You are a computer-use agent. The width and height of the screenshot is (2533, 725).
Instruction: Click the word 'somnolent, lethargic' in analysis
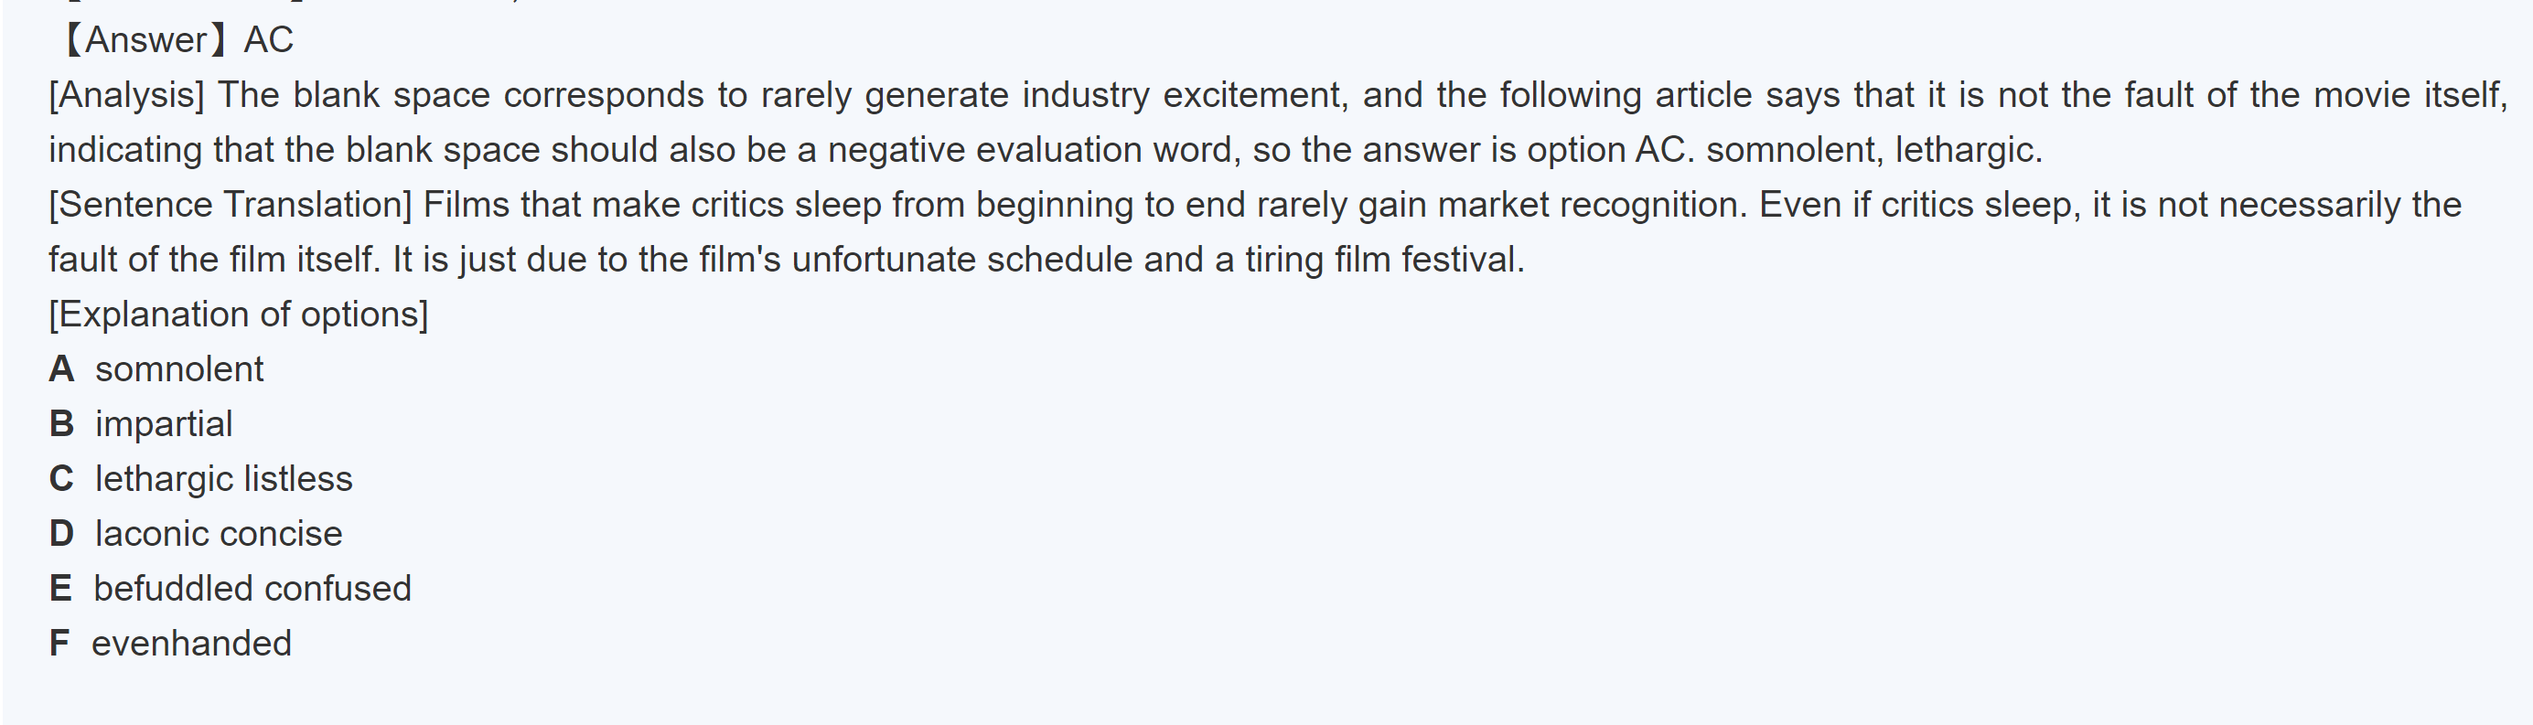coord(1873,150)
